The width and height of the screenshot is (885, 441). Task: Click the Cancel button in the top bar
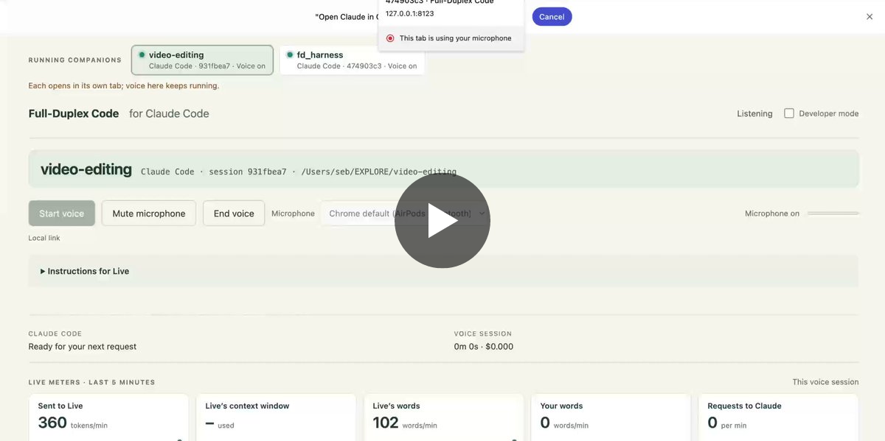[x=552, y=17]
